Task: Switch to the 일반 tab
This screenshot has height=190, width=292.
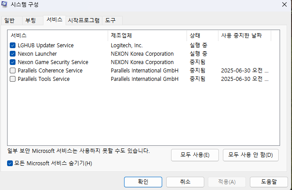Action: coord(10,20)
